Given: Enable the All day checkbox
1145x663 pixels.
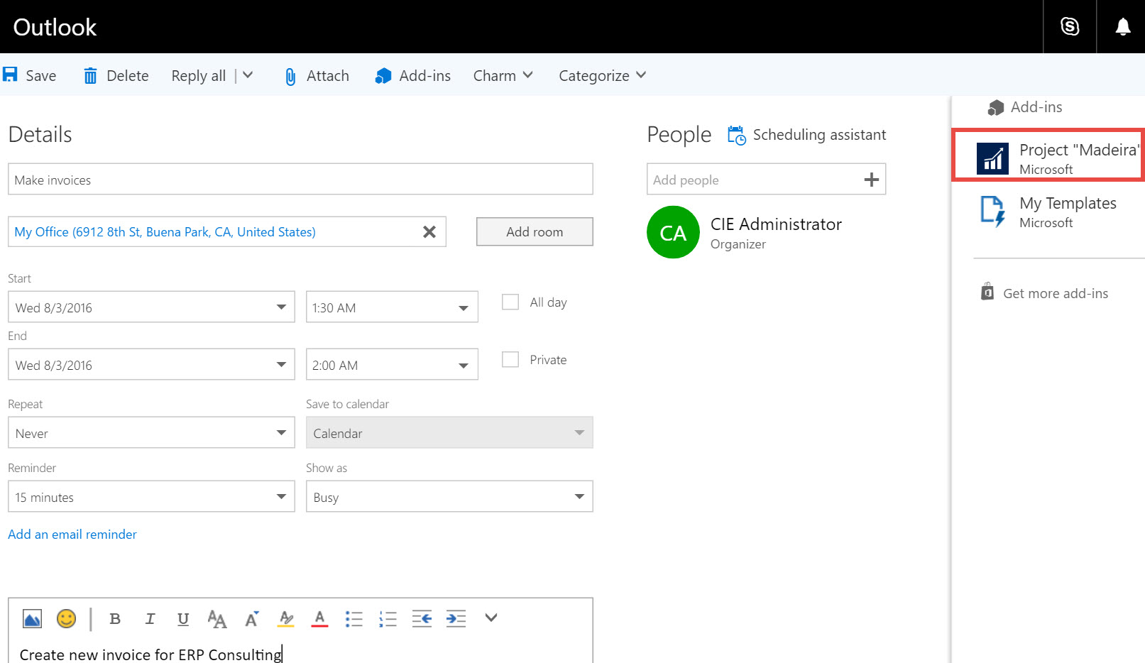Looking at the screenshot, I should click(x=510, y=302).
